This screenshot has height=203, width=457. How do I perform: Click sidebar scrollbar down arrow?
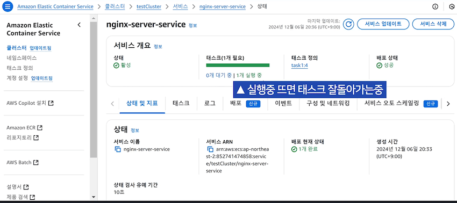point(93,197)
